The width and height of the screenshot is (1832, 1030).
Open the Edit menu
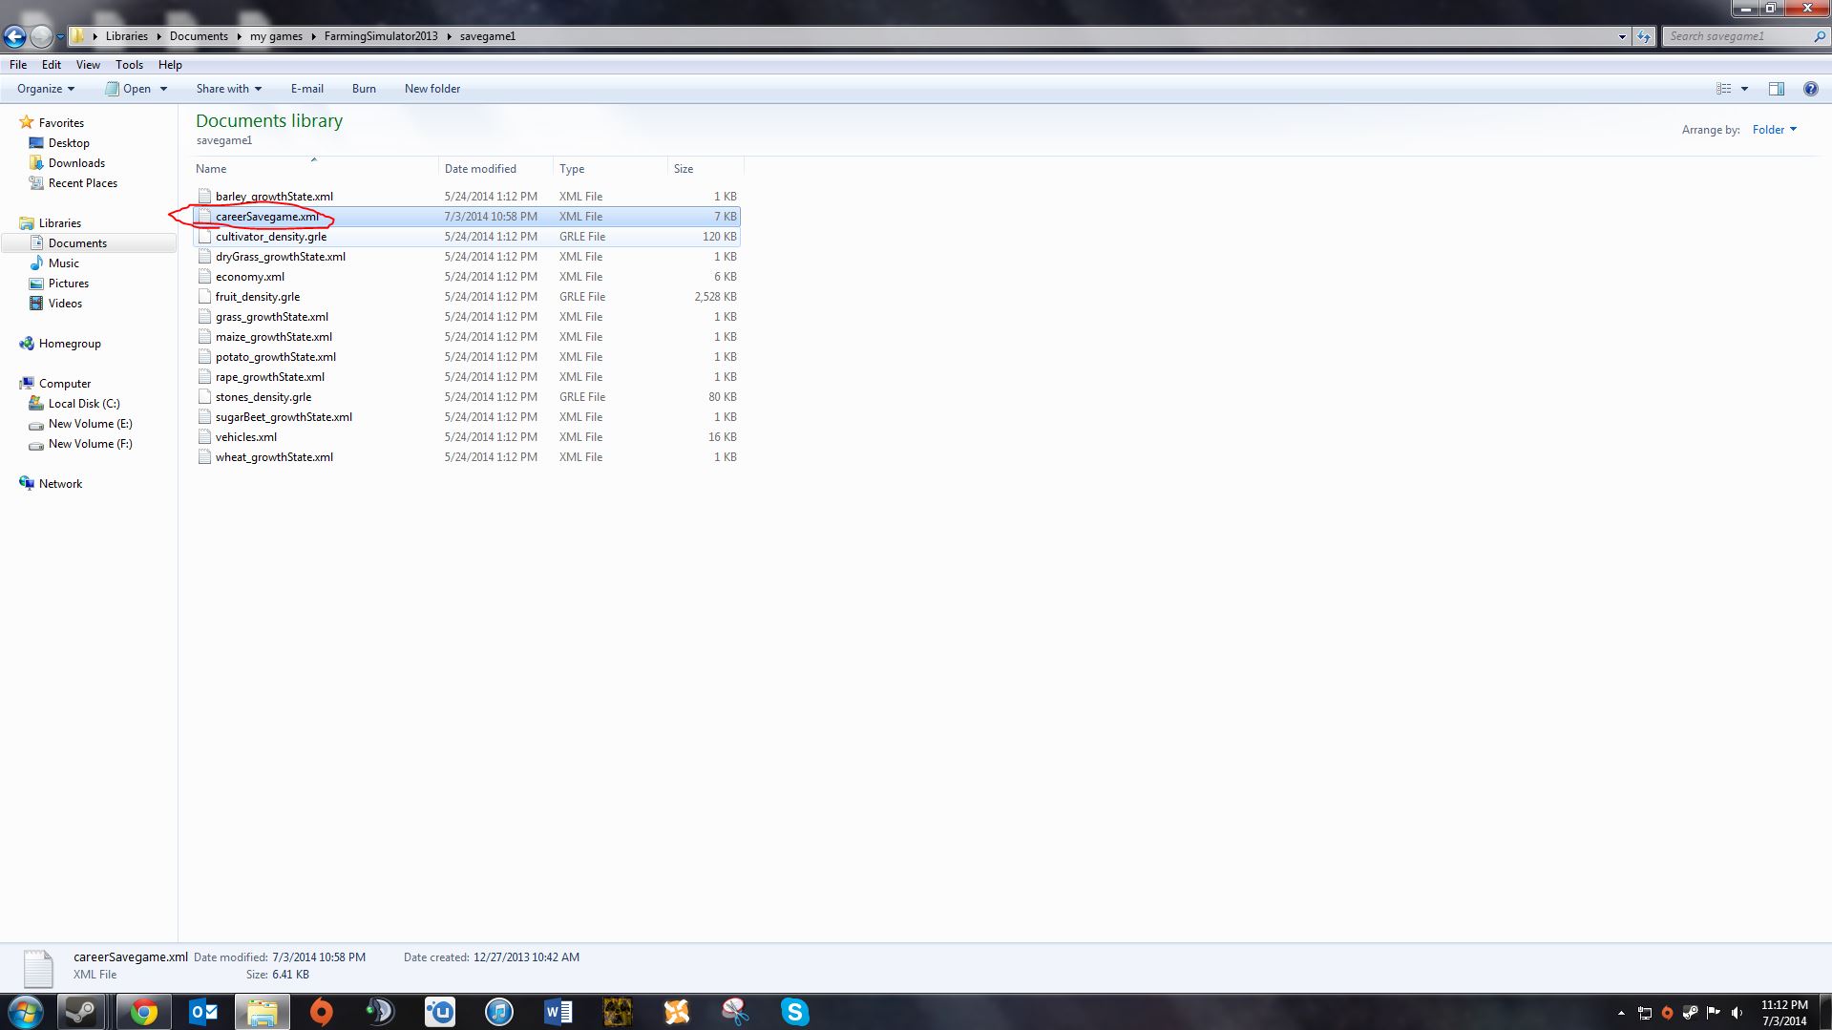52,65
